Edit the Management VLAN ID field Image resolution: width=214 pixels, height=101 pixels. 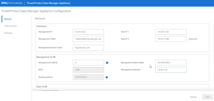(88, 62)
